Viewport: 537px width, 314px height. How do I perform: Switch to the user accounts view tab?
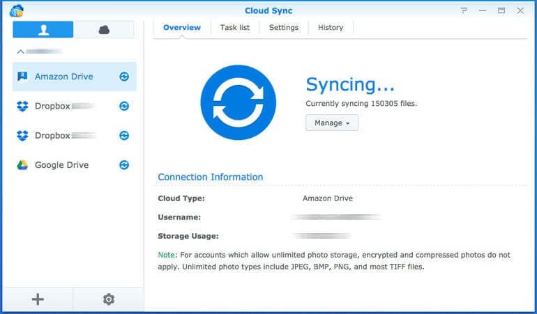click(x=43, y=29)
